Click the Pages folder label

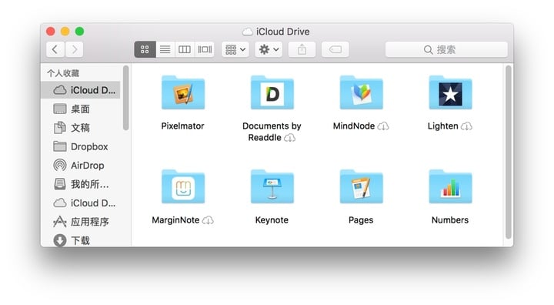[361, 220]
